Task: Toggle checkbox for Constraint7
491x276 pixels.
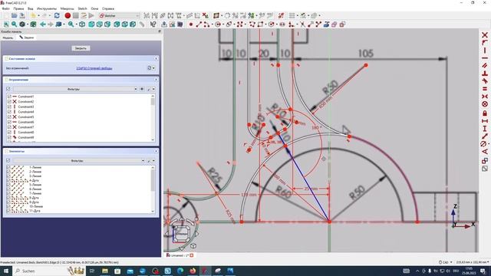Action: coord(9,127)
